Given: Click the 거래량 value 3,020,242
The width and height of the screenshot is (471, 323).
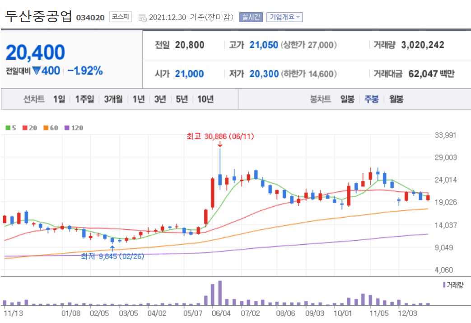Looking at the screenshot, I should (423, 45).
